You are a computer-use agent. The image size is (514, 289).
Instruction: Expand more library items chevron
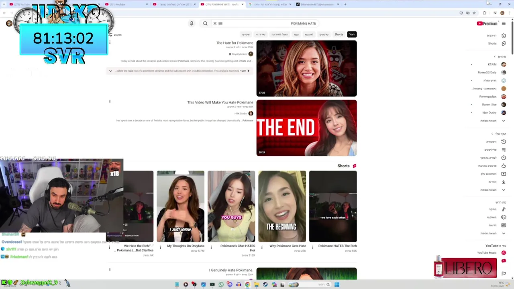[x=504, y=190]
